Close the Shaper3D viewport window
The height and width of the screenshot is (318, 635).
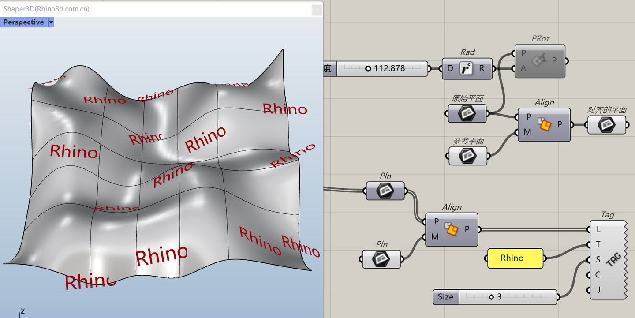pos(317,9)
